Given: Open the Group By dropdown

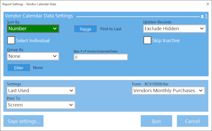Looking at the screenshot, I should 33,56.
